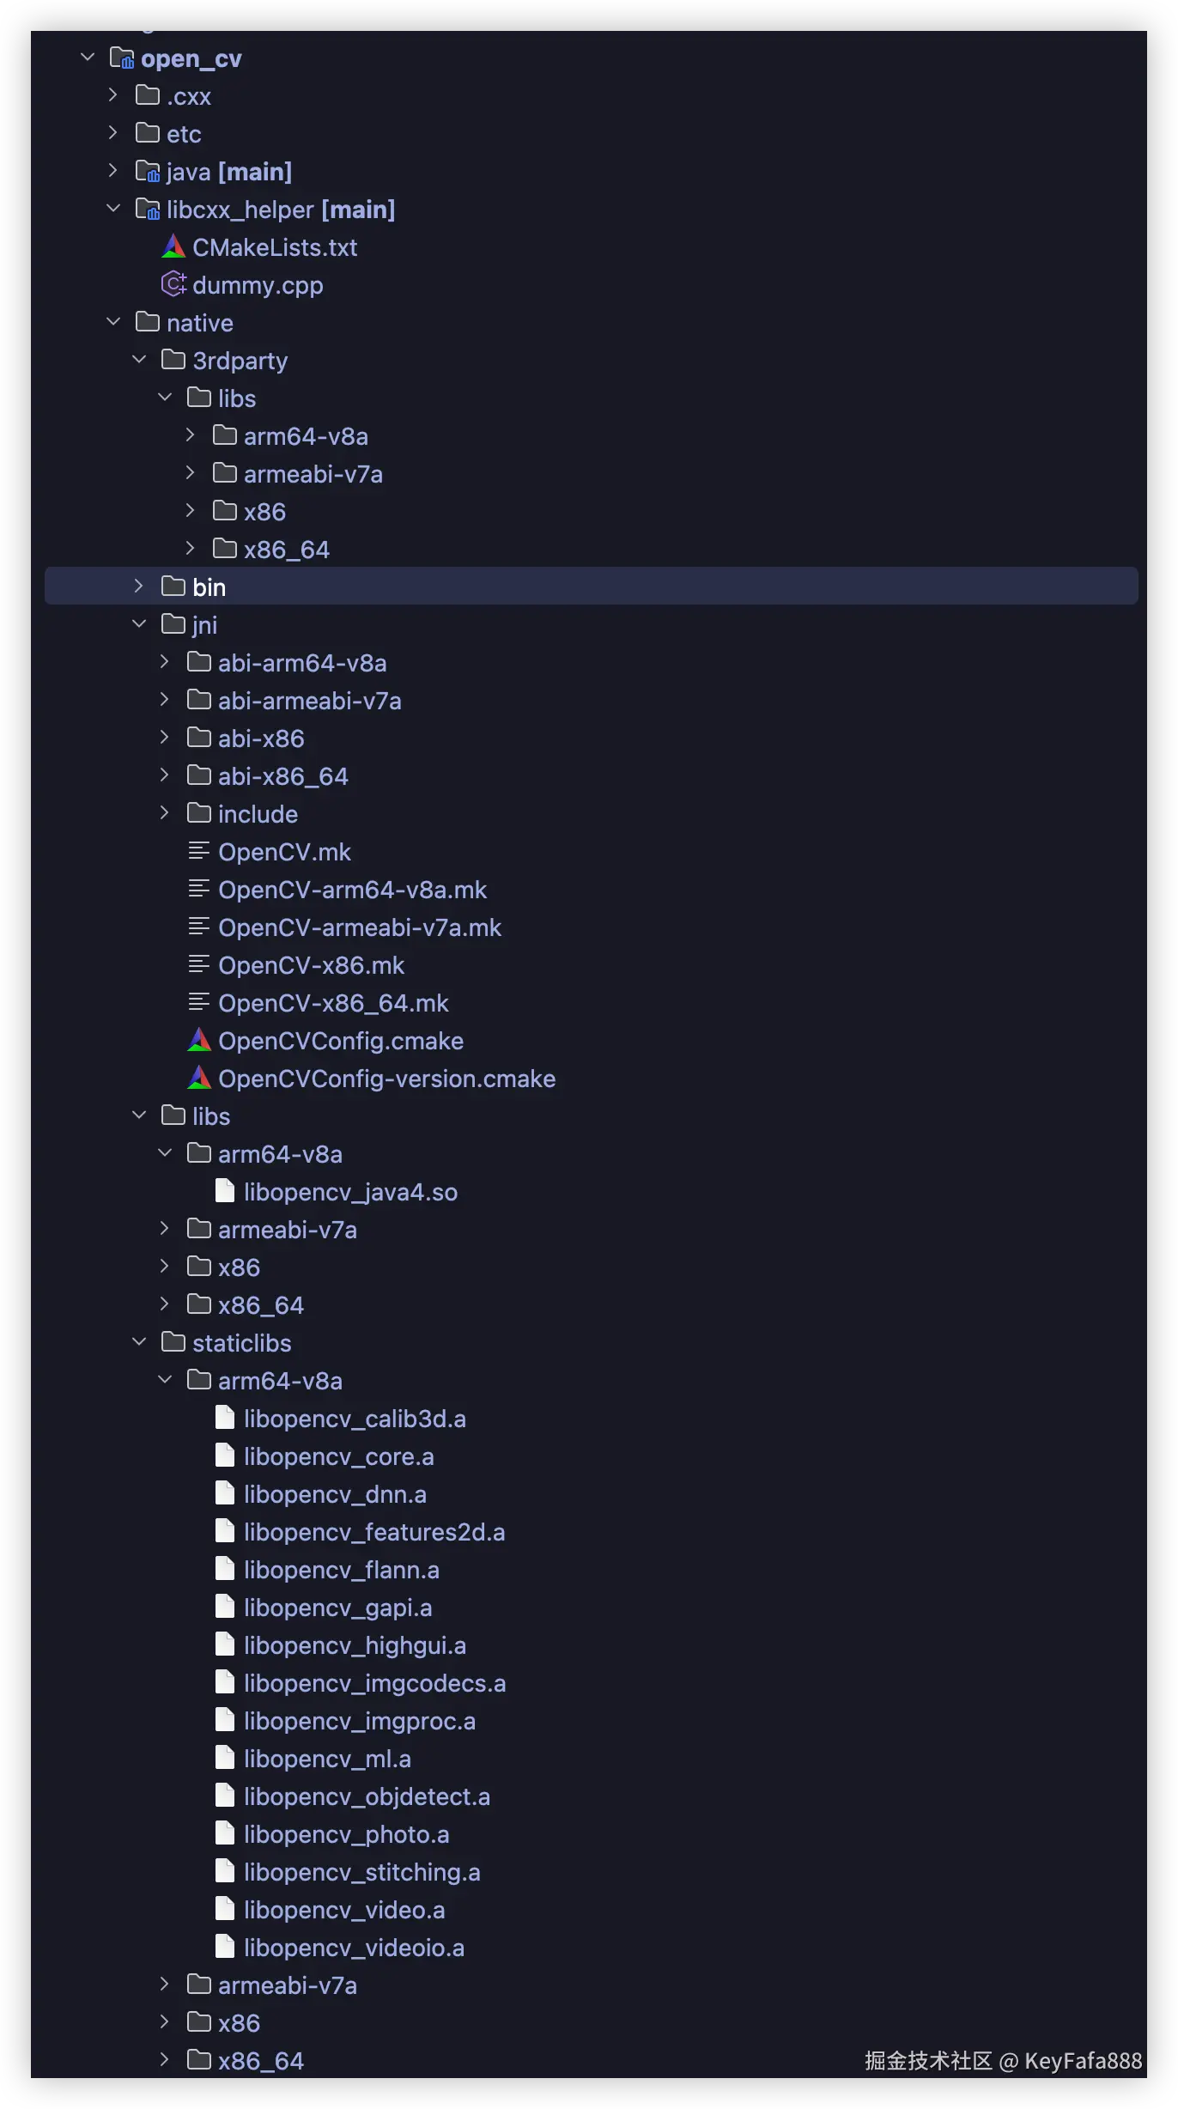Collapse the jni folder
Image resolution: width=1178 pixels, height=2109 pixels.
139,624
